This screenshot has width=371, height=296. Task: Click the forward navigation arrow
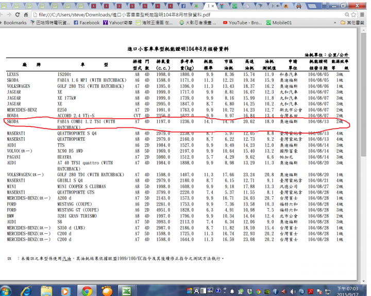9,14
